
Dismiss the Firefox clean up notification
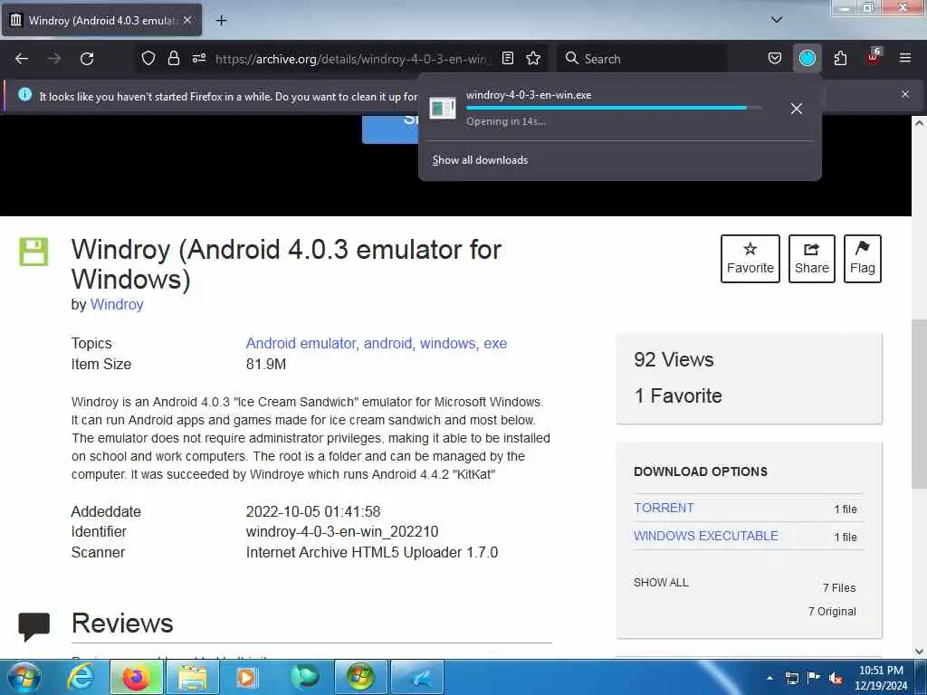coord(904,94)
